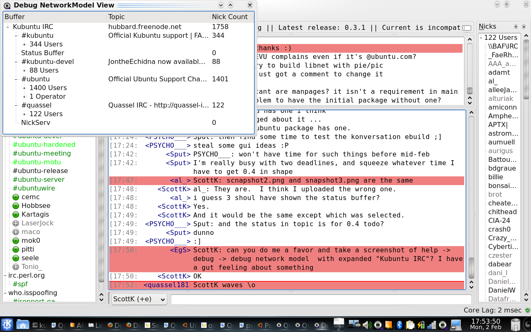The height and width of the screenshot is (332, 531).
Task: Select the NickServ row in debug view
Action: point(129,123)
